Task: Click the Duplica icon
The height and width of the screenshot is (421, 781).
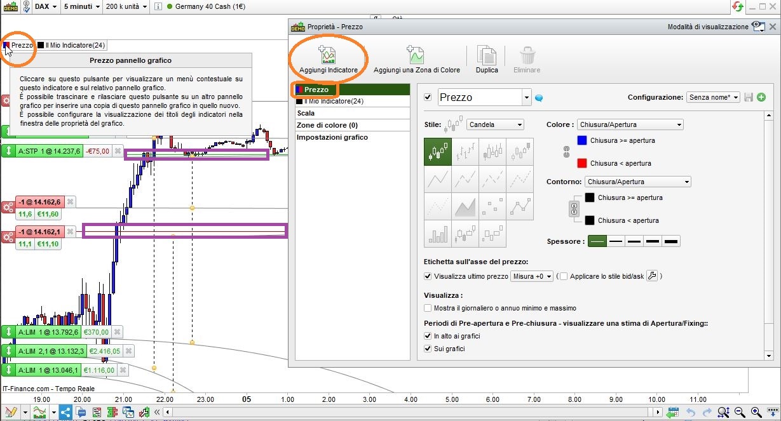Action: [x=487, y=55]
